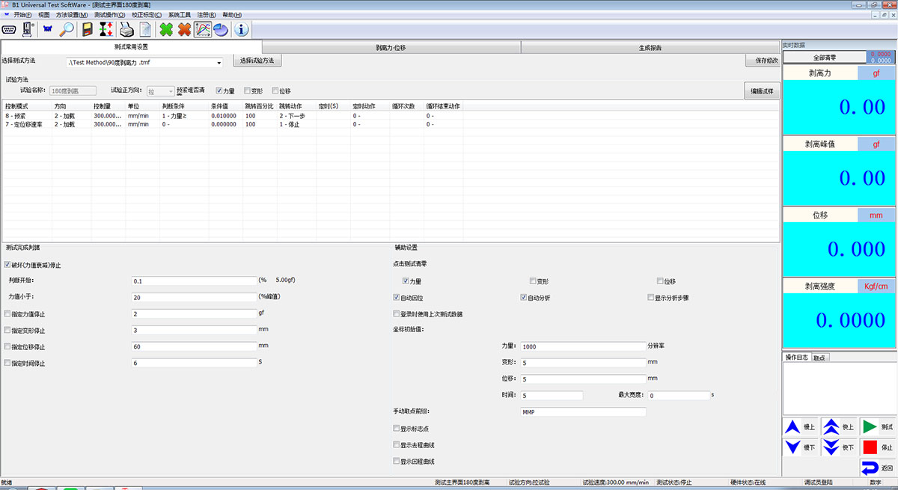Open the test method file dropdown
The height and width of the screenshot is (490, 898).
click(x=219, y=62)
